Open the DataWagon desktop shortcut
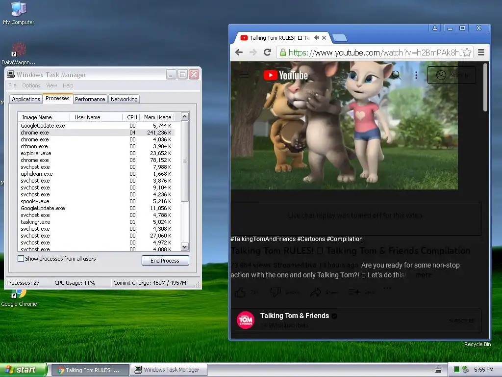 pos(19,54)
